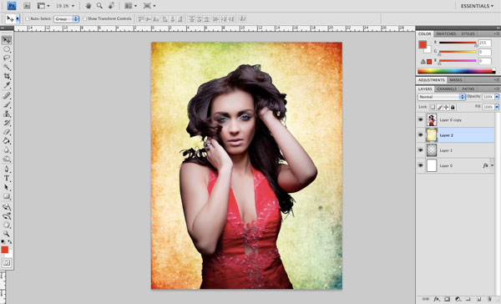
Task: Select the Crop tool
Action: (x=7, y=76)
